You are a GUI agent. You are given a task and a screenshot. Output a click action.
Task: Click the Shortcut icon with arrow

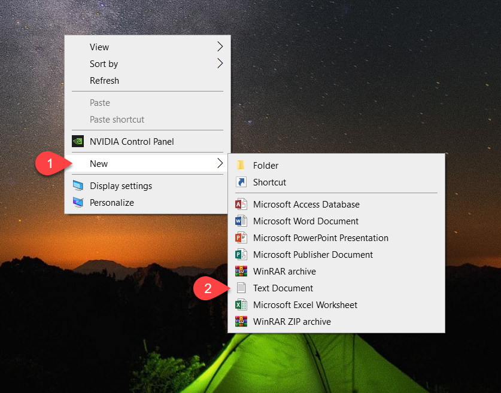tap(241, 182)
